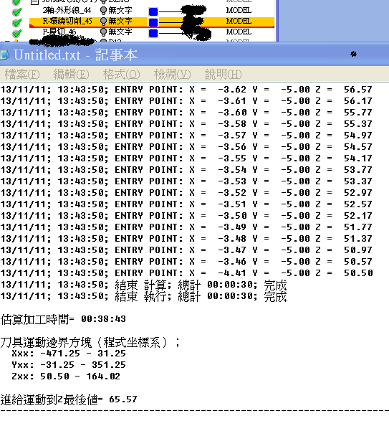Click the blue color square on the F-層切_46 row
Image resolution: width=389 pixels, height=431 pixels.
pos(153,33)
